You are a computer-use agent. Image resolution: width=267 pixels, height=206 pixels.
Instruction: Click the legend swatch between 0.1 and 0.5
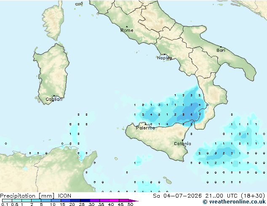point(7,201)
